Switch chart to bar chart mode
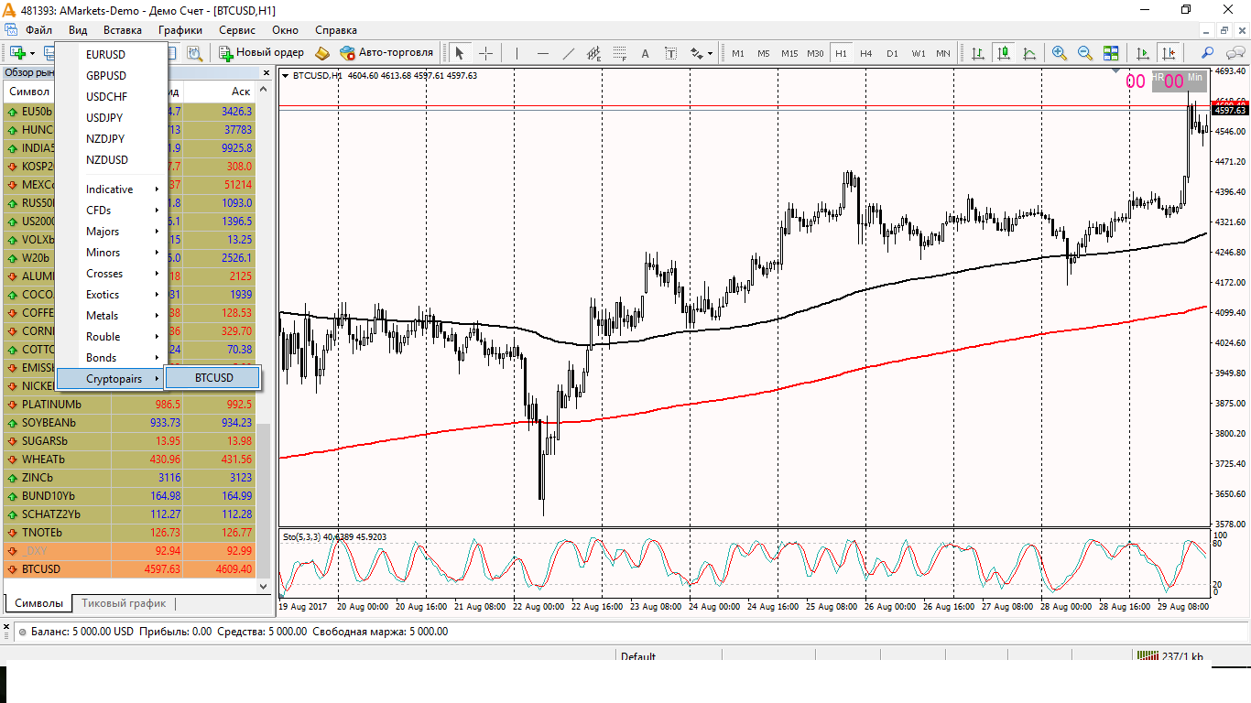Image resolution: width=1251 pixels, height=703 pixels. tap(978, 53)
